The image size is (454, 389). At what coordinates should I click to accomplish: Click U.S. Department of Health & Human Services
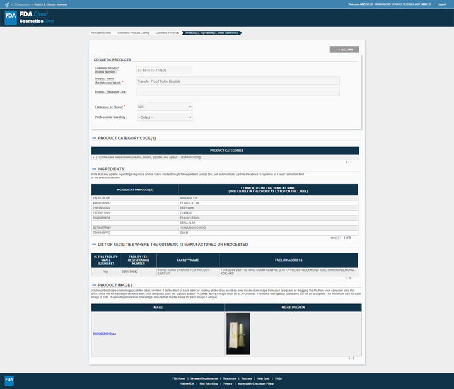point(39,4)
